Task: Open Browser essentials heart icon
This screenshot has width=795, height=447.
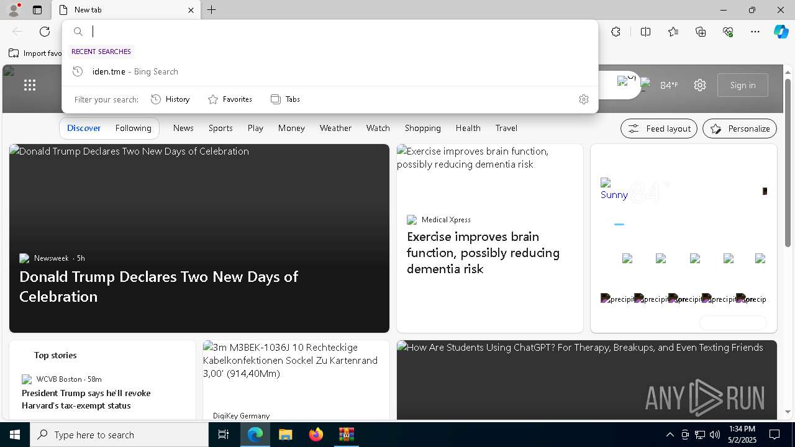Action: pos(728,32)
